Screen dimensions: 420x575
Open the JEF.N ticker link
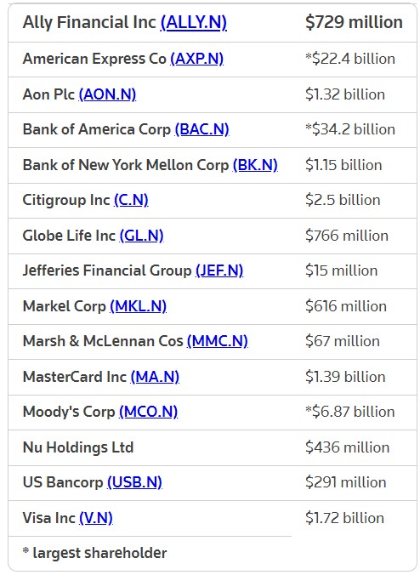tap(219, 270)
